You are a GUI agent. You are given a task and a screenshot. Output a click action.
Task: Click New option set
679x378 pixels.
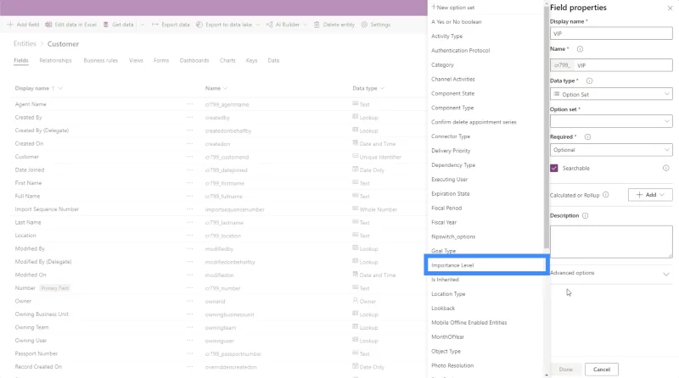[x=453, y=8]
